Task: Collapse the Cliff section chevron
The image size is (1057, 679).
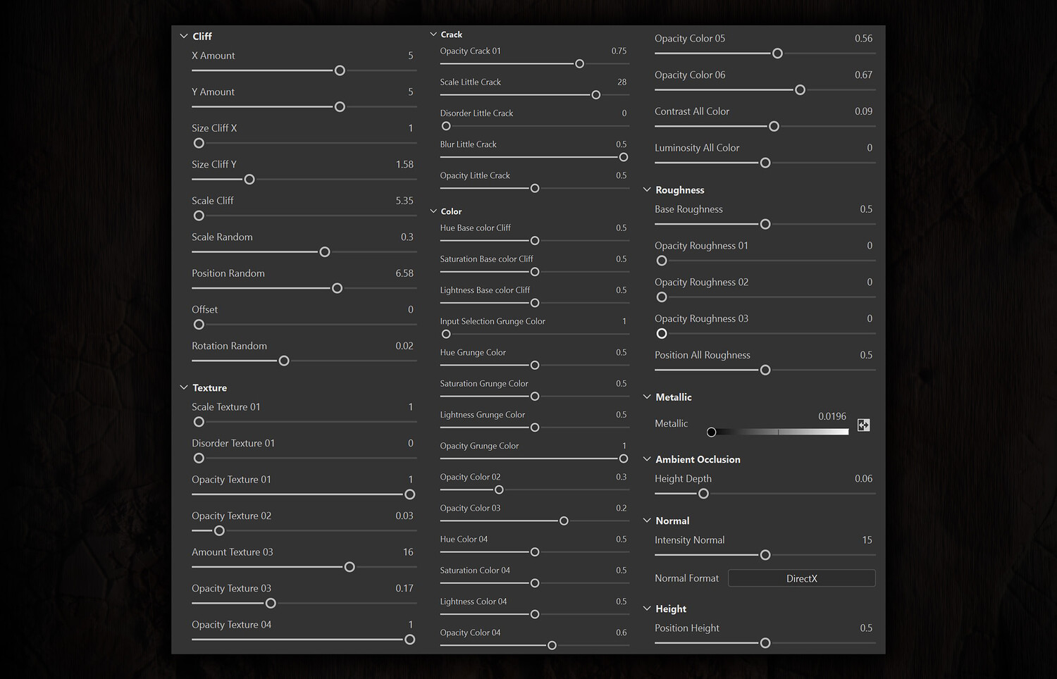Action: [x=184, y=36]
